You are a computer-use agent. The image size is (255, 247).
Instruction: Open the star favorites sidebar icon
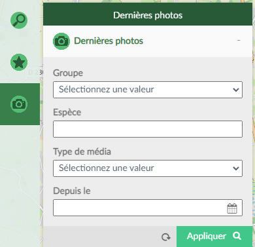pyautogui.click(x=19, y=62)
